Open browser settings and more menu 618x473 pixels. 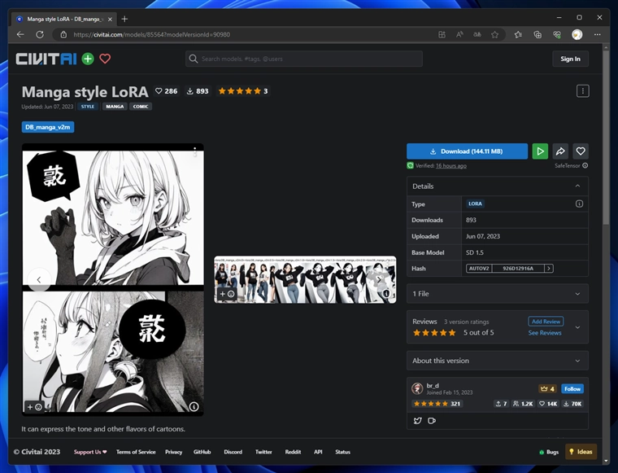coord(598,35)
